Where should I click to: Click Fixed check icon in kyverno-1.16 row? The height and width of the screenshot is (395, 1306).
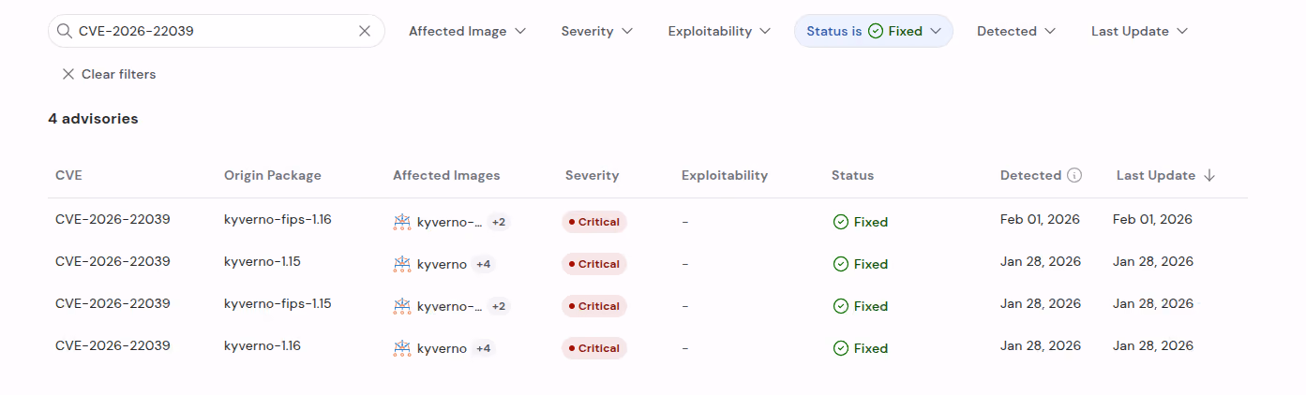coord(841,348)
